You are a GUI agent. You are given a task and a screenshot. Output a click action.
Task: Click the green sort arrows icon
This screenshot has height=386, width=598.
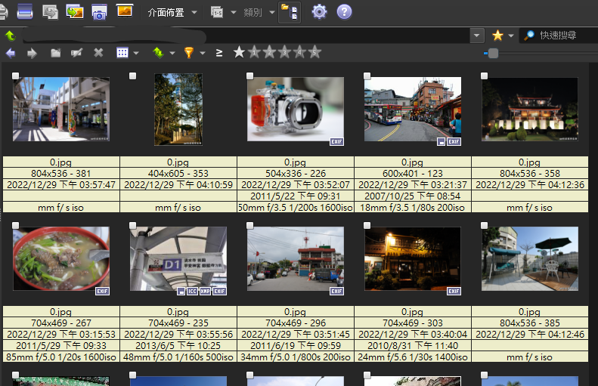(x=158, y=53)
